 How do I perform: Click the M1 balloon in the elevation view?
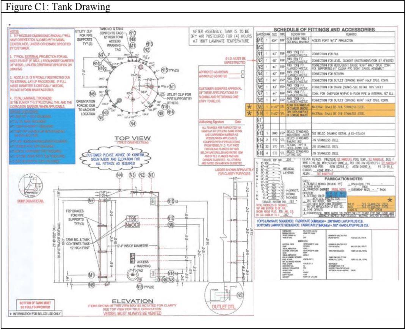click(x=91, y=275)
